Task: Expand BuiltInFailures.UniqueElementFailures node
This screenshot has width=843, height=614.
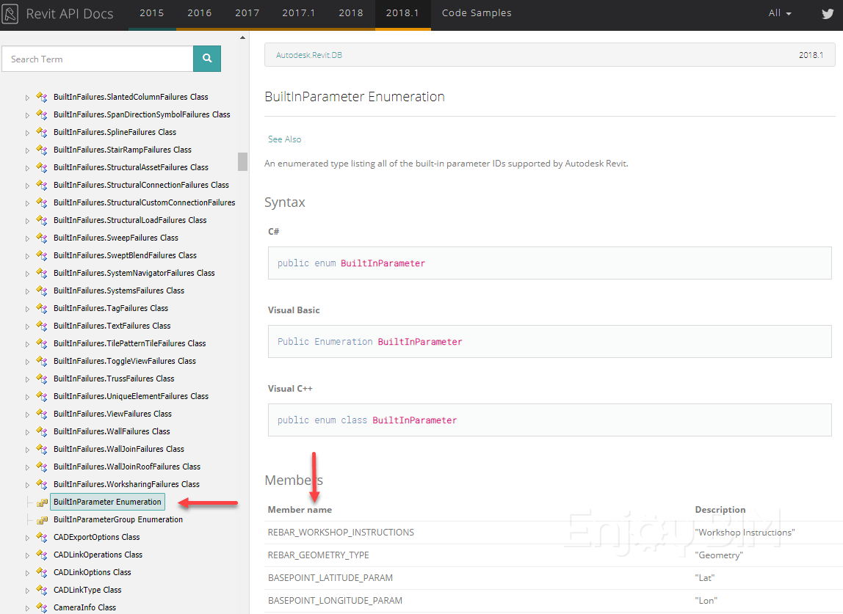Action: pyautogui.click(x=27, y=397)
